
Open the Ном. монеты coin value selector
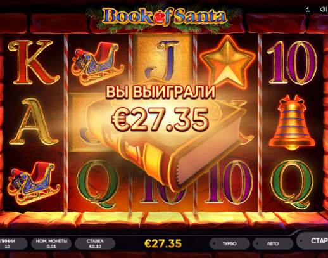point(51,243)
